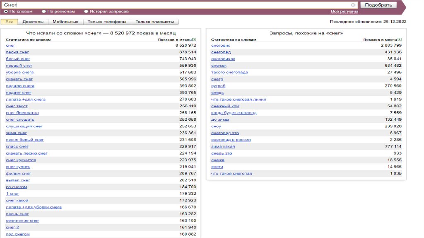This screenshot has height=238, width=424.
Task: Select the 'Только планшеты' tab
Action: click(x=155, y=22)
